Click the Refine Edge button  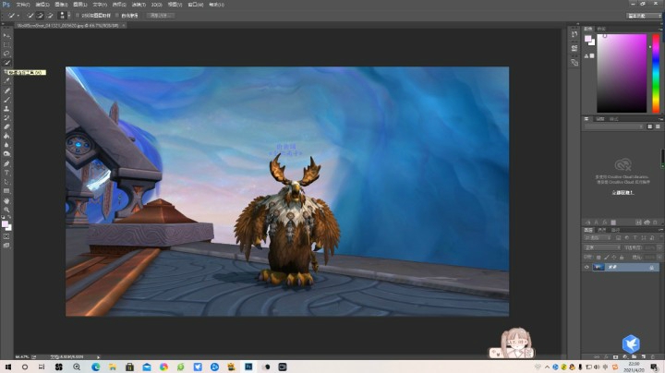tap(161, 16)
